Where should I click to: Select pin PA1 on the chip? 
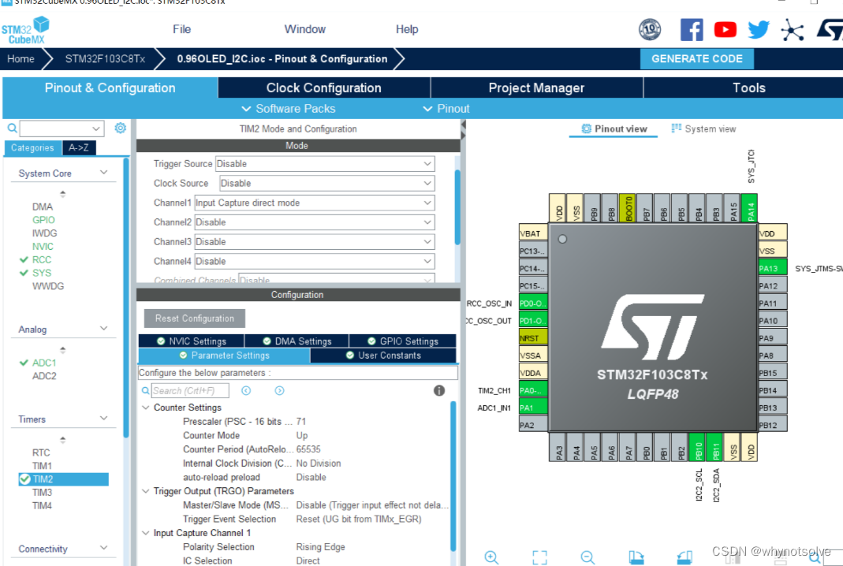point(533,408)
